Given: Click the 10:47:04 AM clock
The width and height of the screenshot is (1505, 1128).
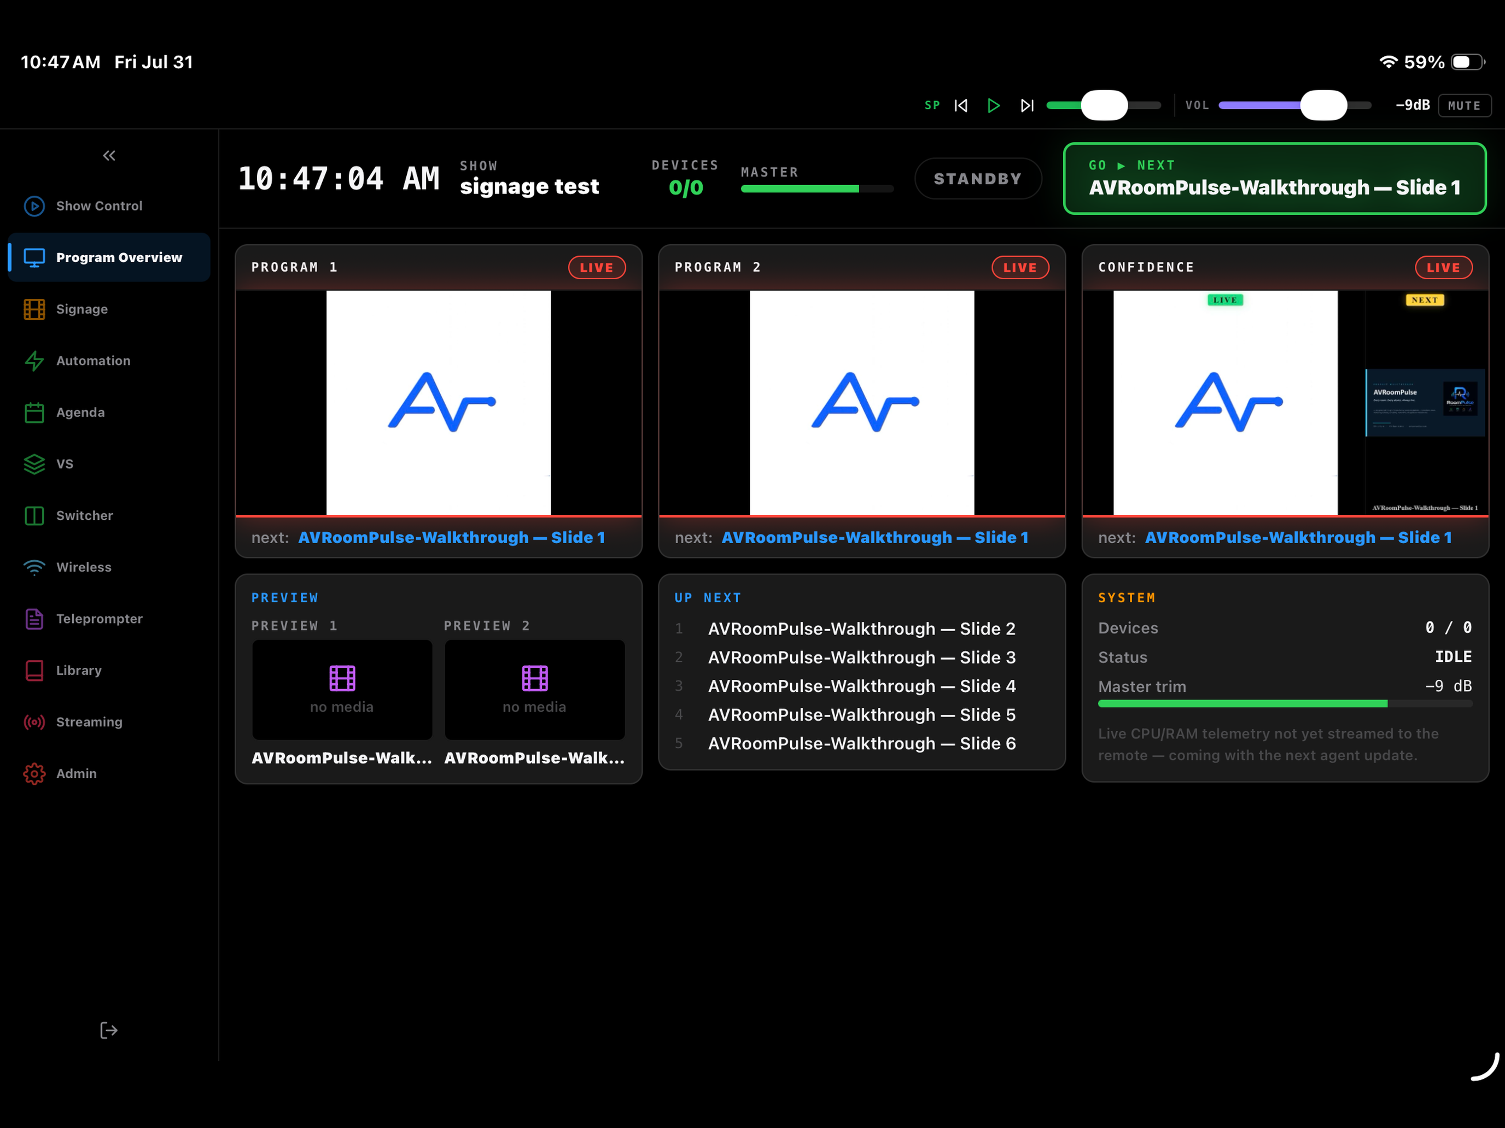Looking at the screenshot, I should [339, 179].
